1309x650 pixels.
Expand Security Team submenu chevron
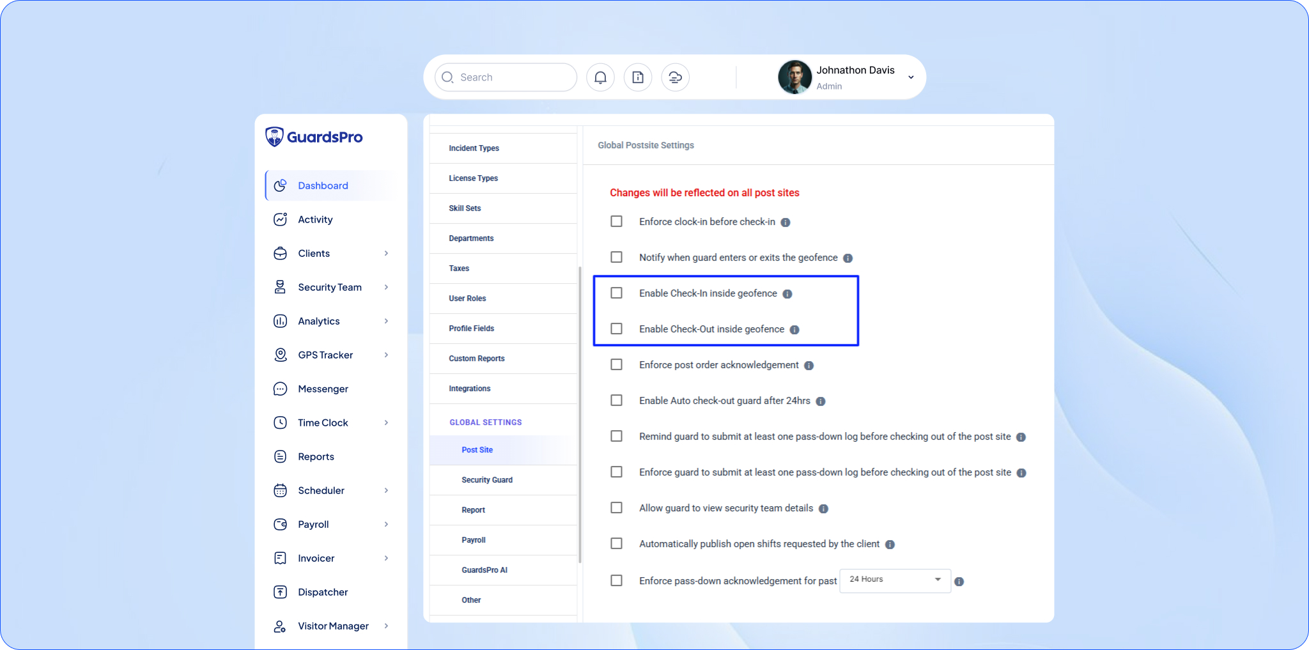386,287
